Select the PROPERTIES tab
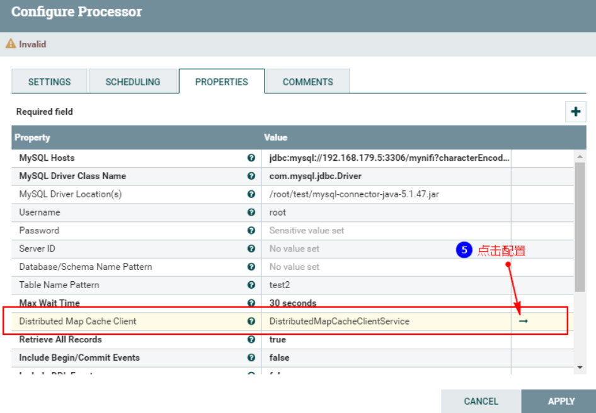Screen dimensions: 596x413 (x=222, y=81)
